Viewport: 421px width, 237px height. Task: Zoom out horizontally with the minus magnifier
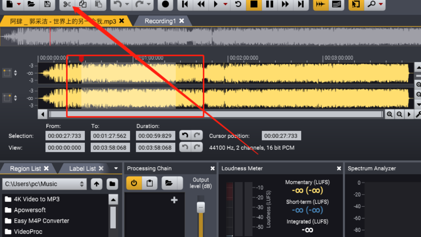point(399,114)
